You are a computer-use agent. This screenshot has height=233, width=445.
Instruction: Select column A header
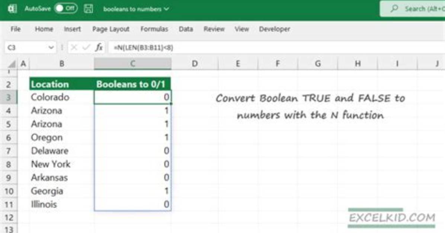point(23,64)
